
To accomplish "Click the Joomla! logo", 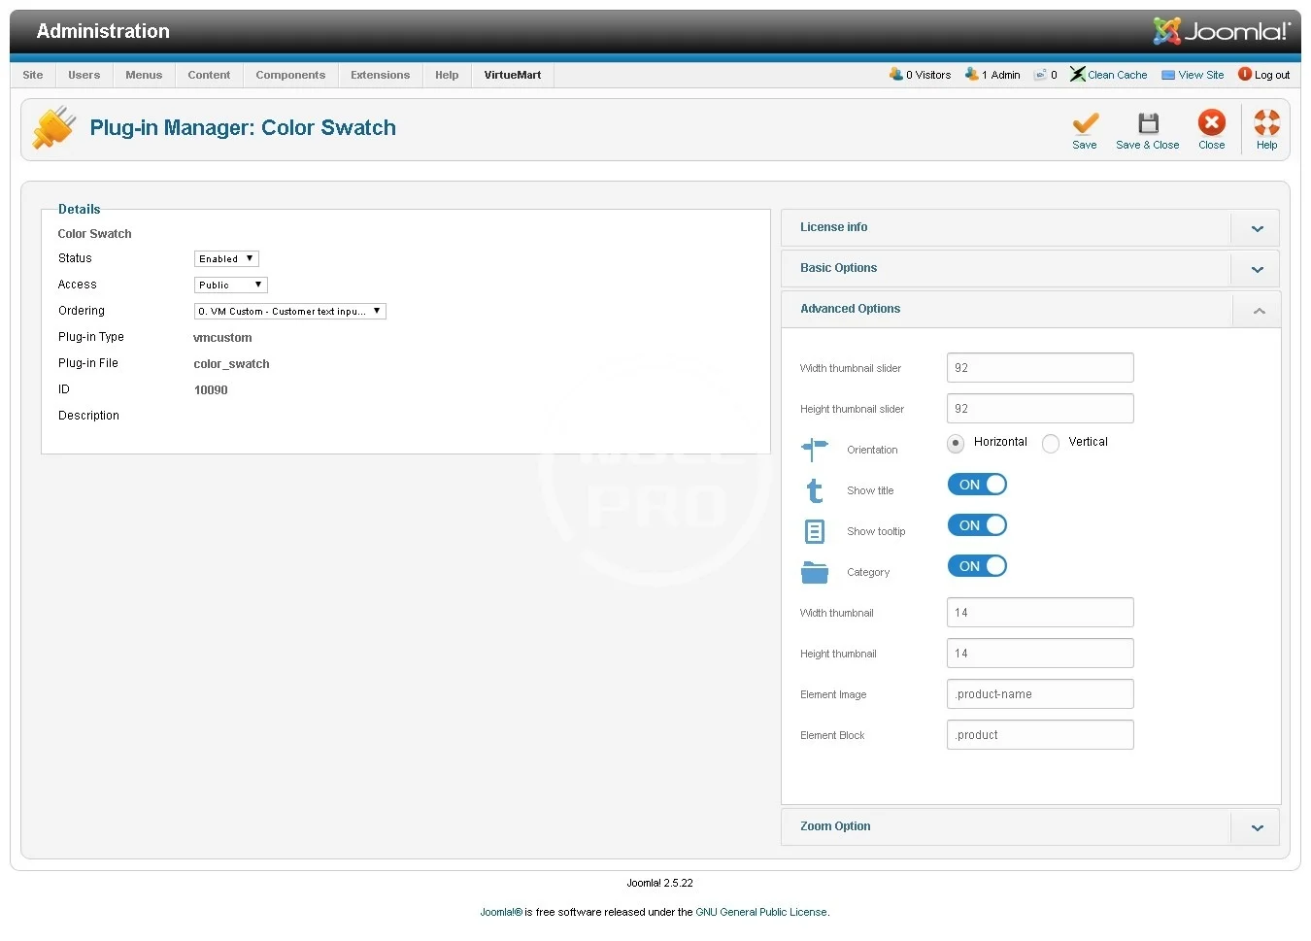I will click(x=1221, y=31).
